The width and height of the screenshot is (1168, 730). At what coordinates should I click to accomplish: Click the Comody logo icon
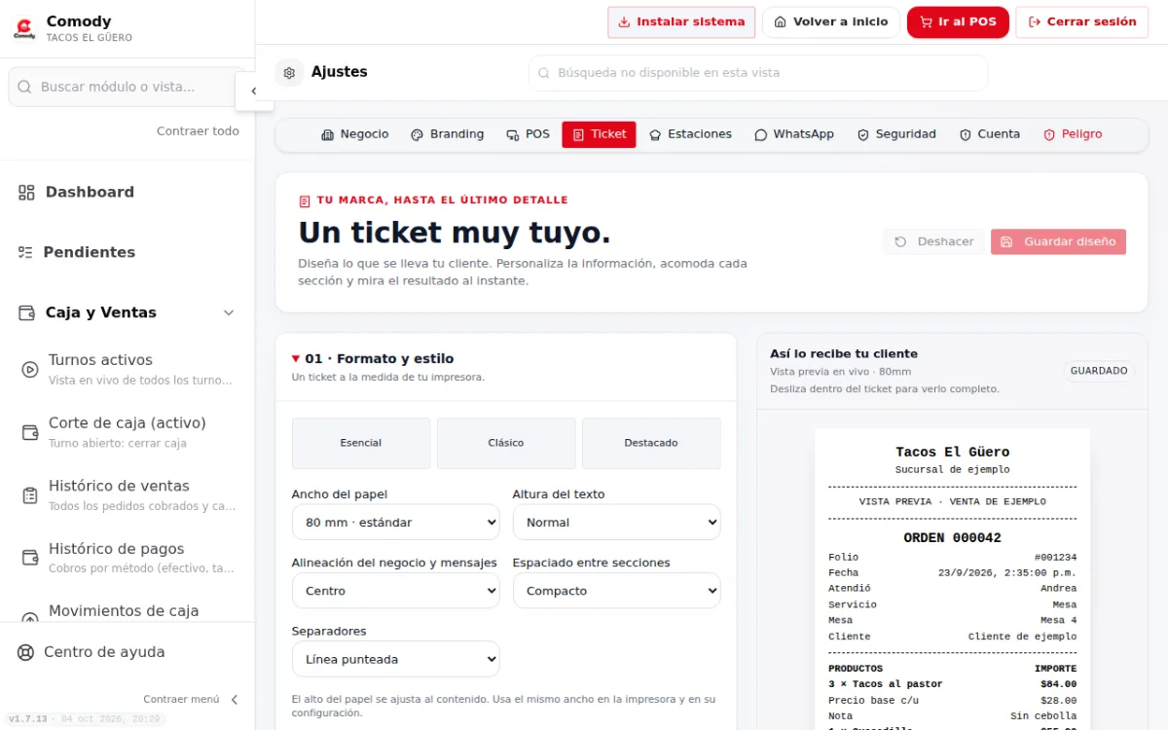pos(24,29)
